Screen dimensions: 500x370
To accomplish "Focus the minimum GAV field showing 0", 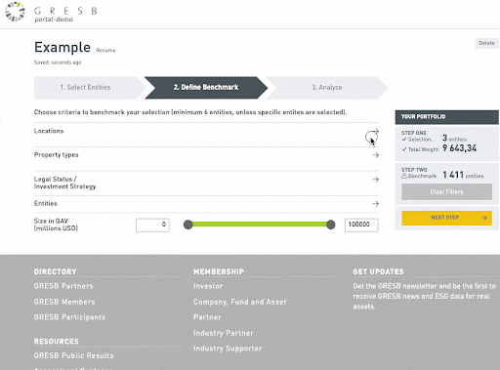I will coord(152,225).
